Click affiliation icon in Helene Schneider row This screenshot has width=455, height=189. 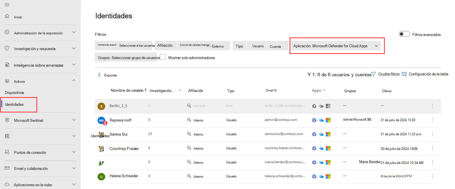click(x=189, y=176)
